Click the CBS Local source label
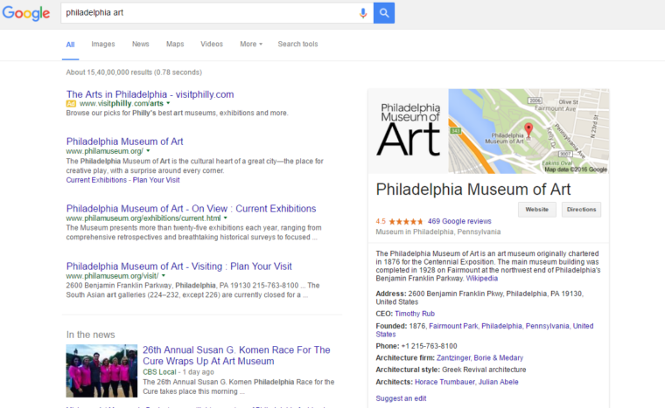The height and width of the screenshot is (408, 665). [x=159, y=372]
